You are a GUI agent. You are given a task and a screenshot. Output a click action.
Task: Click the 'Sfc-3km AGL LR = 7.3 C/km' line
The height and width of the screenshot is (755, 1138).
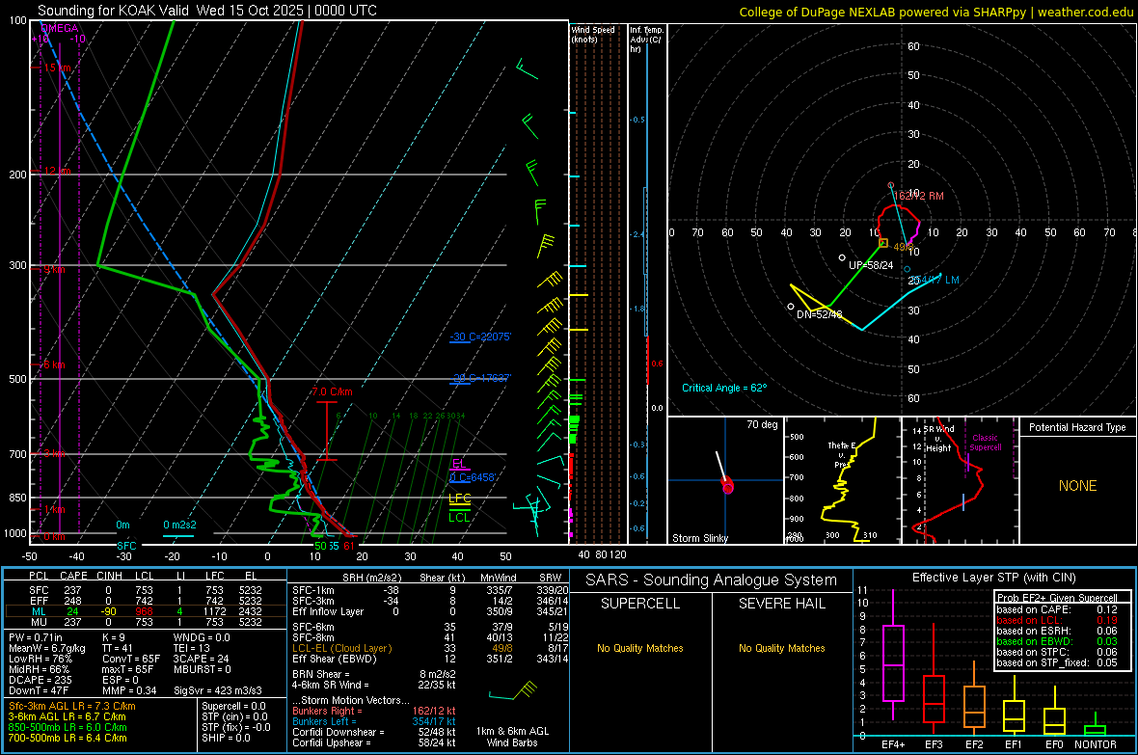[x=72, y=706]
